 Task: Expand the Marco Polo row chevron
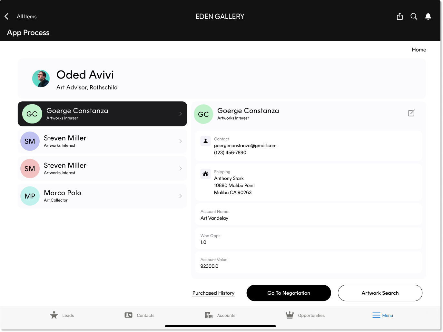[x=180, y=196]
